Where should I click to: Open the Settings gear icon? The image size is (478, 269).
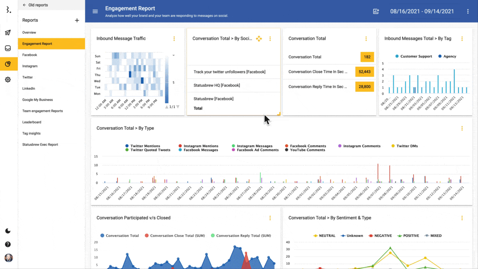pos(8,79)
